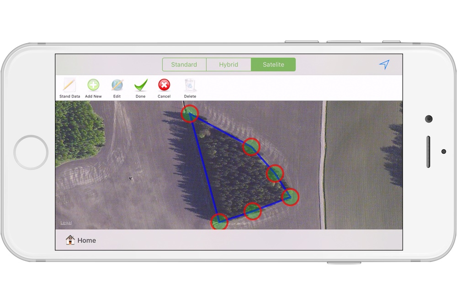The image size is (457, 307).
Task: Select the vertex handle midway along the bottom edge
Action: coord(252,211)
